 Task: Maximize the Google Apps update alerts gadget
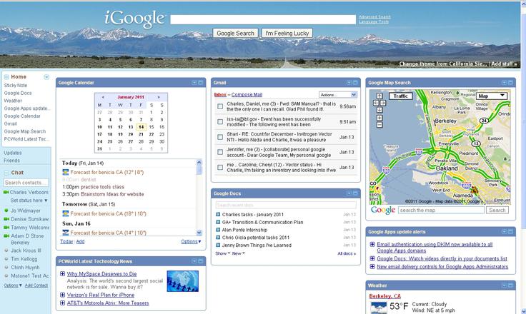tap(510, 232)
